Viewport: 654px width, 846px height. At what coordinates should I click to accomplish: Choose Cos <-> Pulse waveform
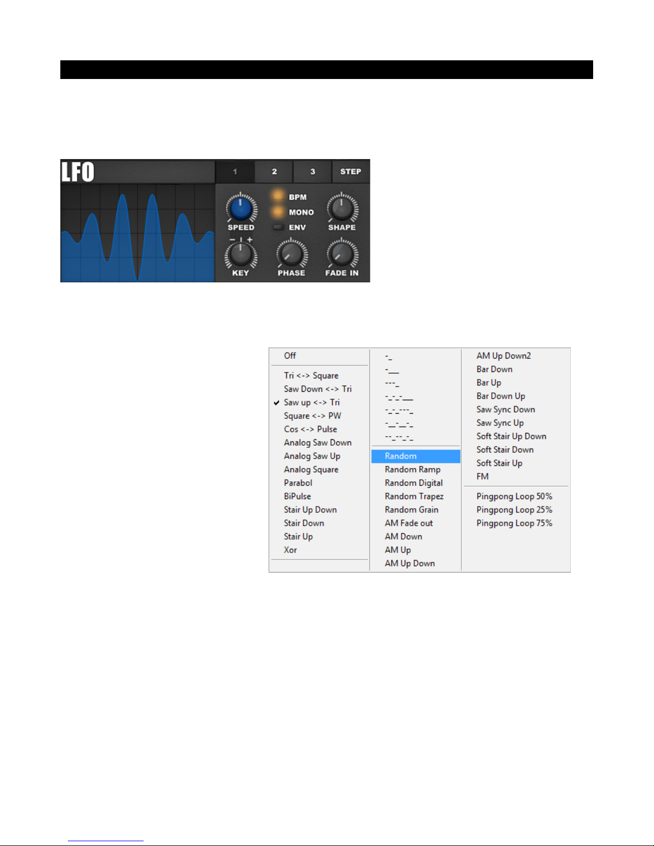[x=311, y=429]
